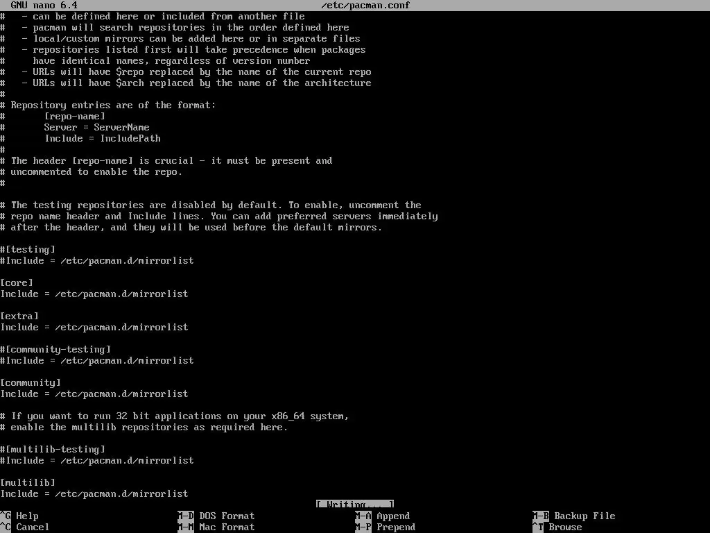Click the 'local/custom mirrors can be added' line
The height and width of the screenshot is (533, 710).
tap(180, 39)
